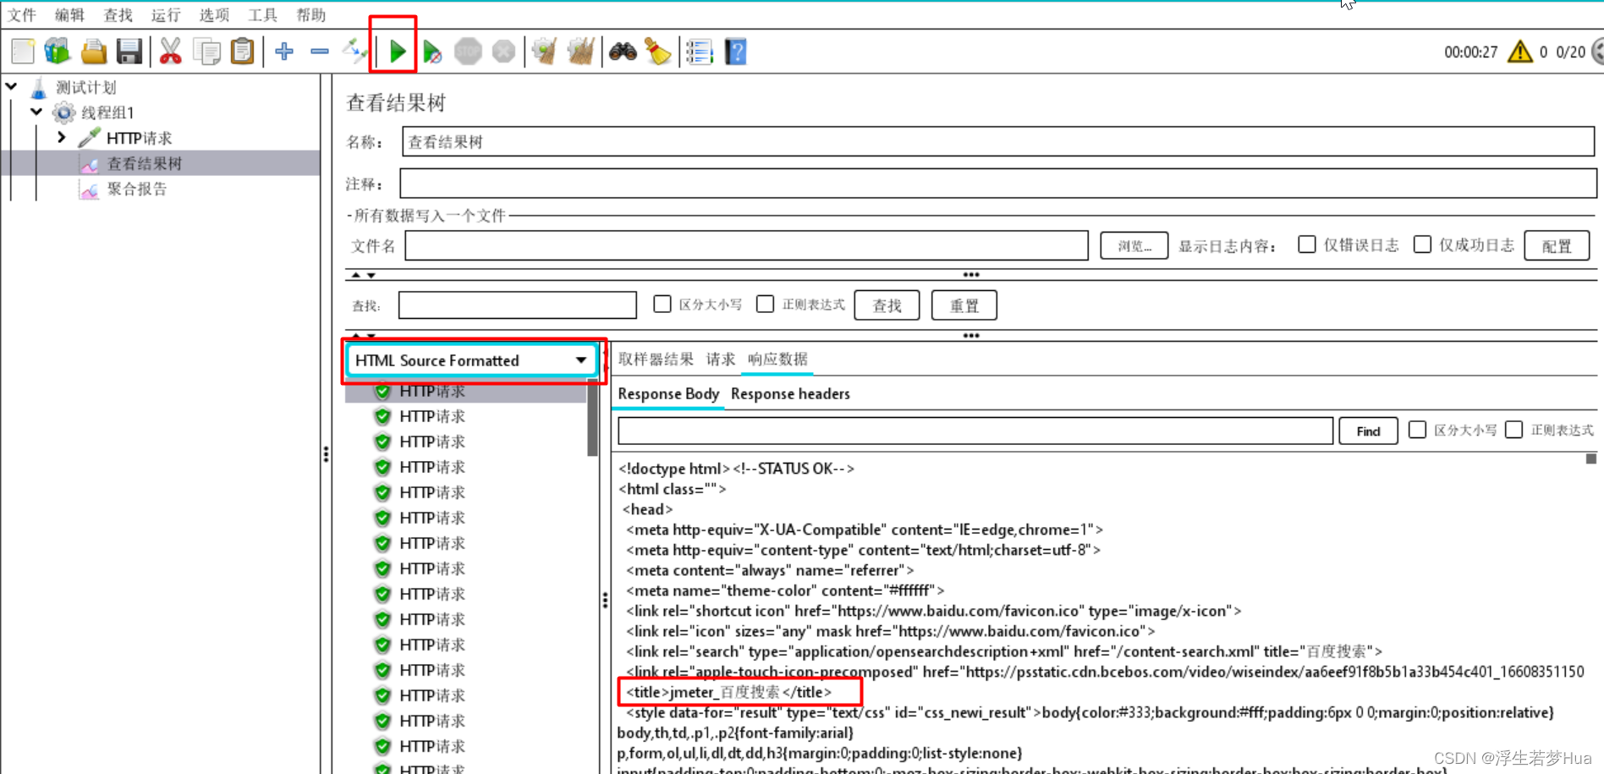This screenshot has width=1604, height=774.
Task: Click the 文件名 input field
Action: coord(746,245)
